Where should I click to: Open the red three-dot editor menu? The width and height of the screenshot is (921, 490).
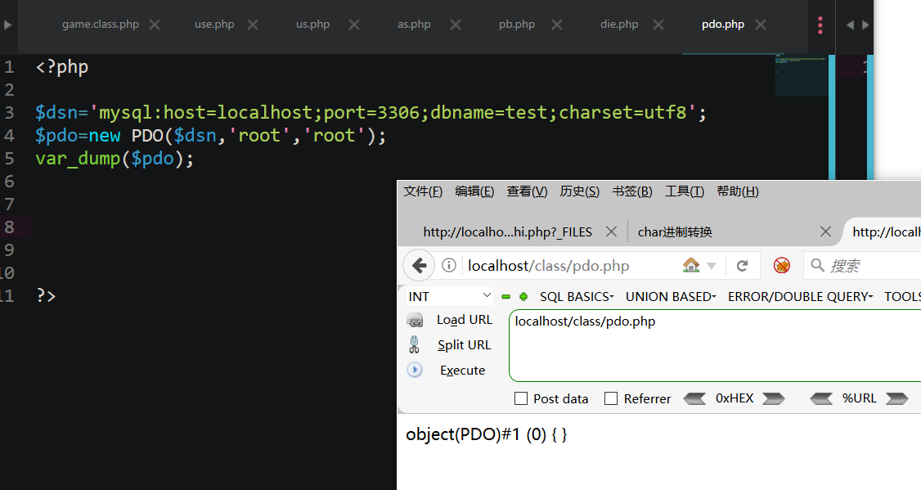click(x=820, y=25)
